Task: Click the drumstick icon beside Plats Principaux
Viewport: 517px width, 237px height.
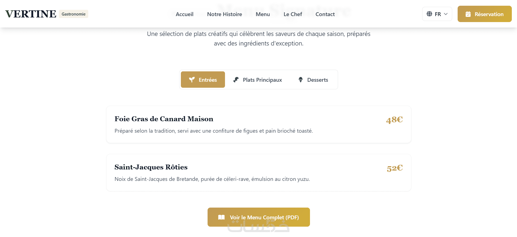Action: [x=236, y=80]
